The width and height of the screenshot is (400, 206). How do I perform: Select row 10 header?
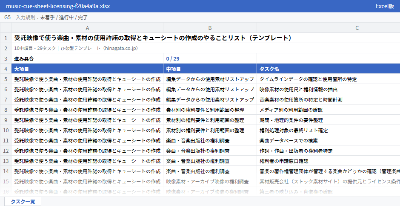click(x=6, y=130)
